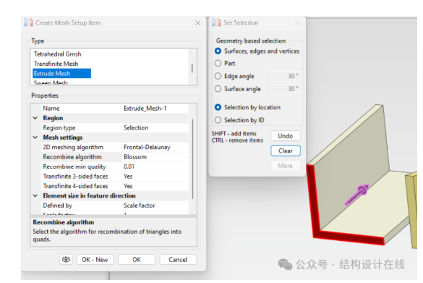Click the 2D meshing algorithm label
The image size is (423, 283).
pyautogui.click(x=73, y=147)
